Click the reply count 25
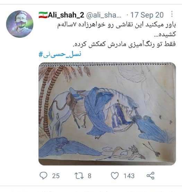 click(x=56, y=176)
